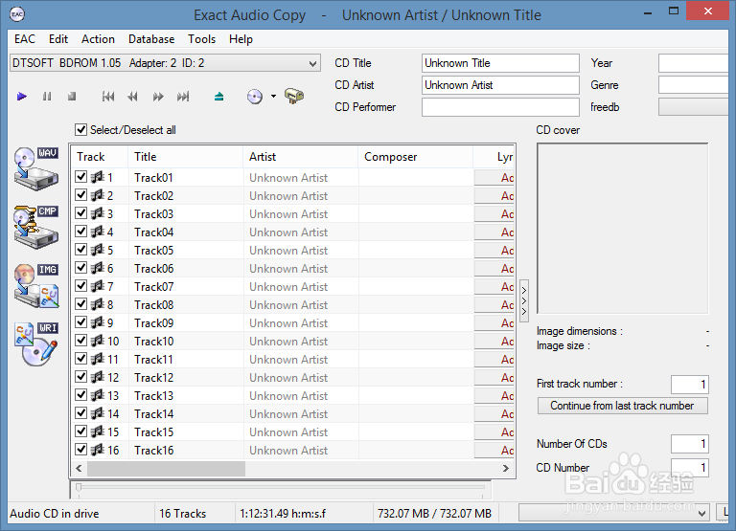
Task: Toggle the Select/Deselect all checkbox
Action: click(x=80, y=129)
